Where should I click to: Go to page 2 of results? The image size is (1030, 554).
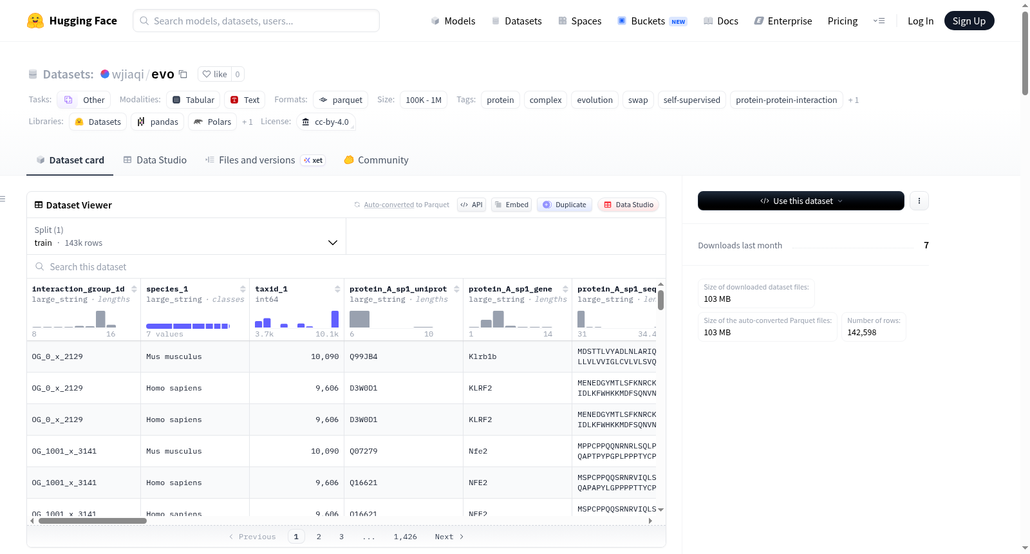point(319,537)
